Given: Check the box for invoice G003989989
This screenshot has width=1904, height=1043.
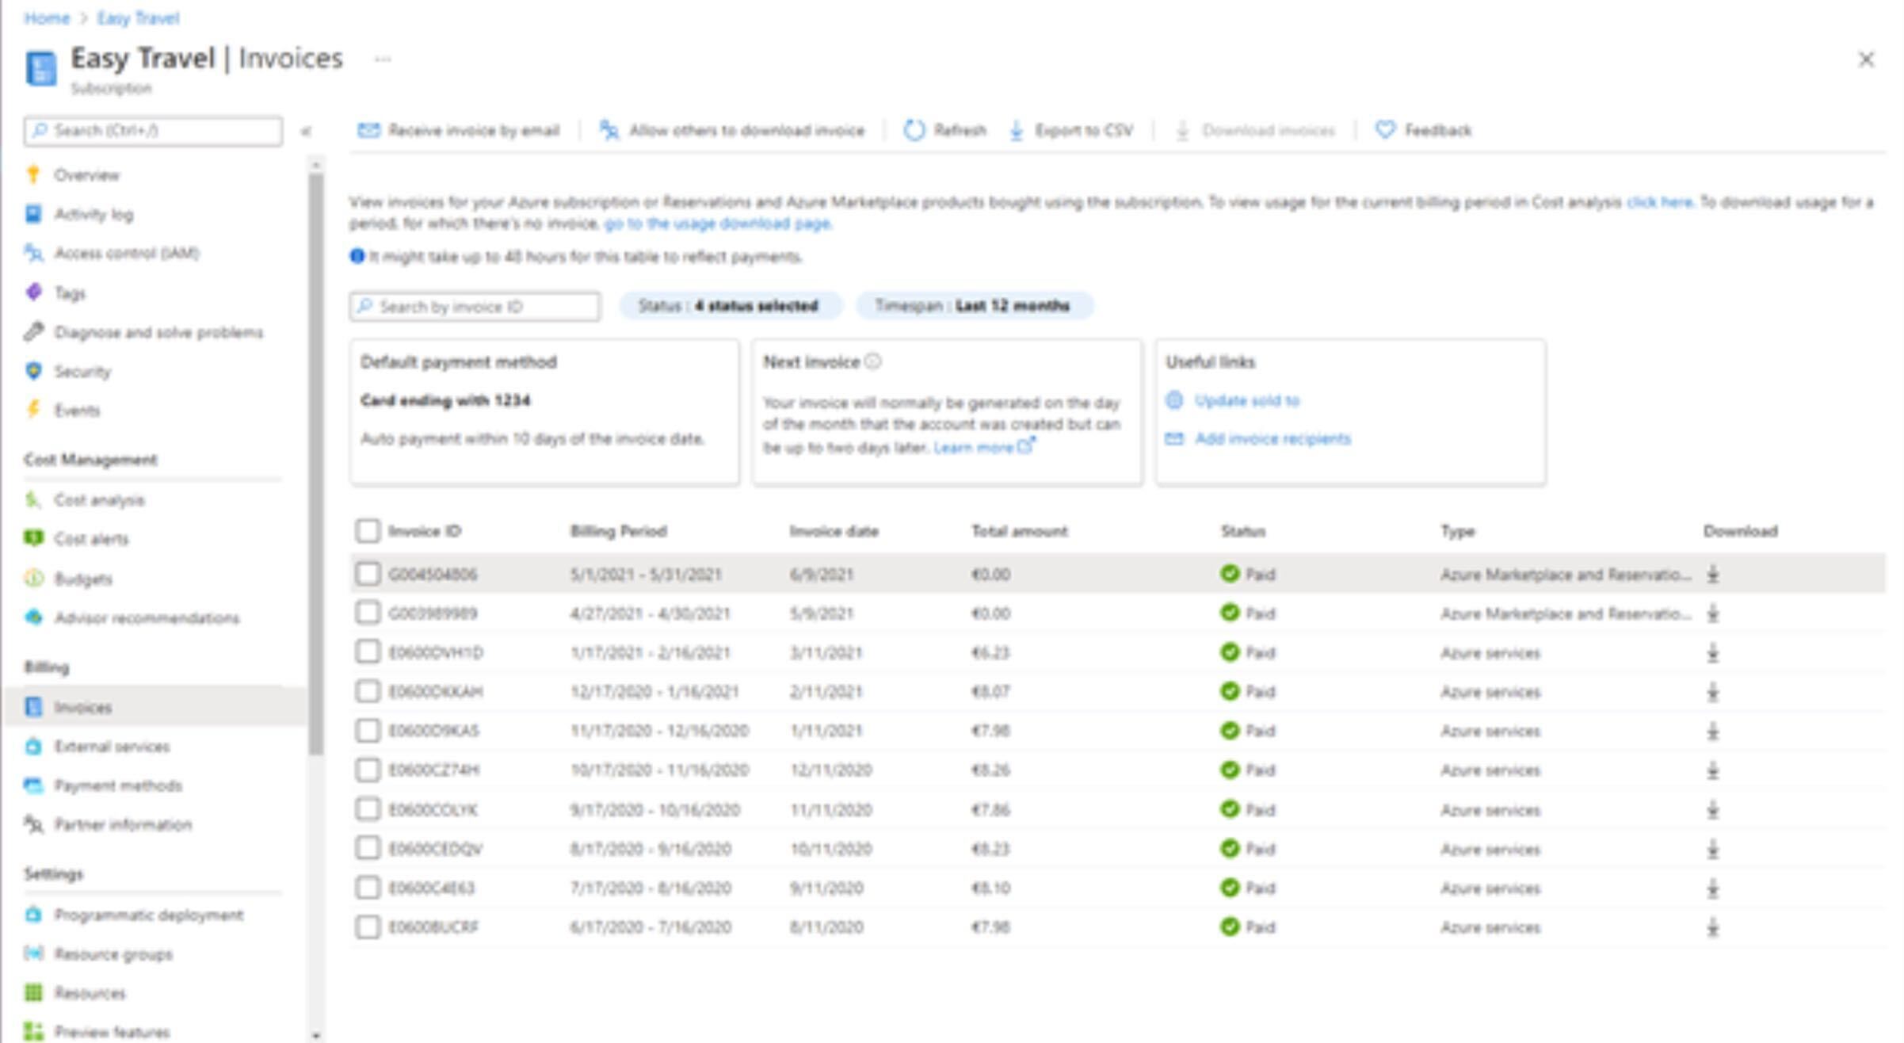Looking at the screenshot, I should click(x=368, y=613).
